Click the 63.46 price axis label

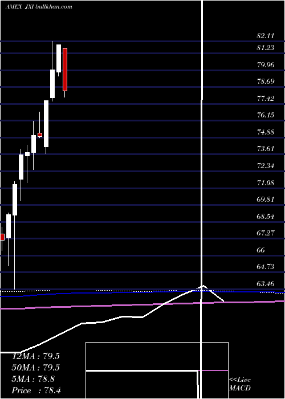pos(266,283)
